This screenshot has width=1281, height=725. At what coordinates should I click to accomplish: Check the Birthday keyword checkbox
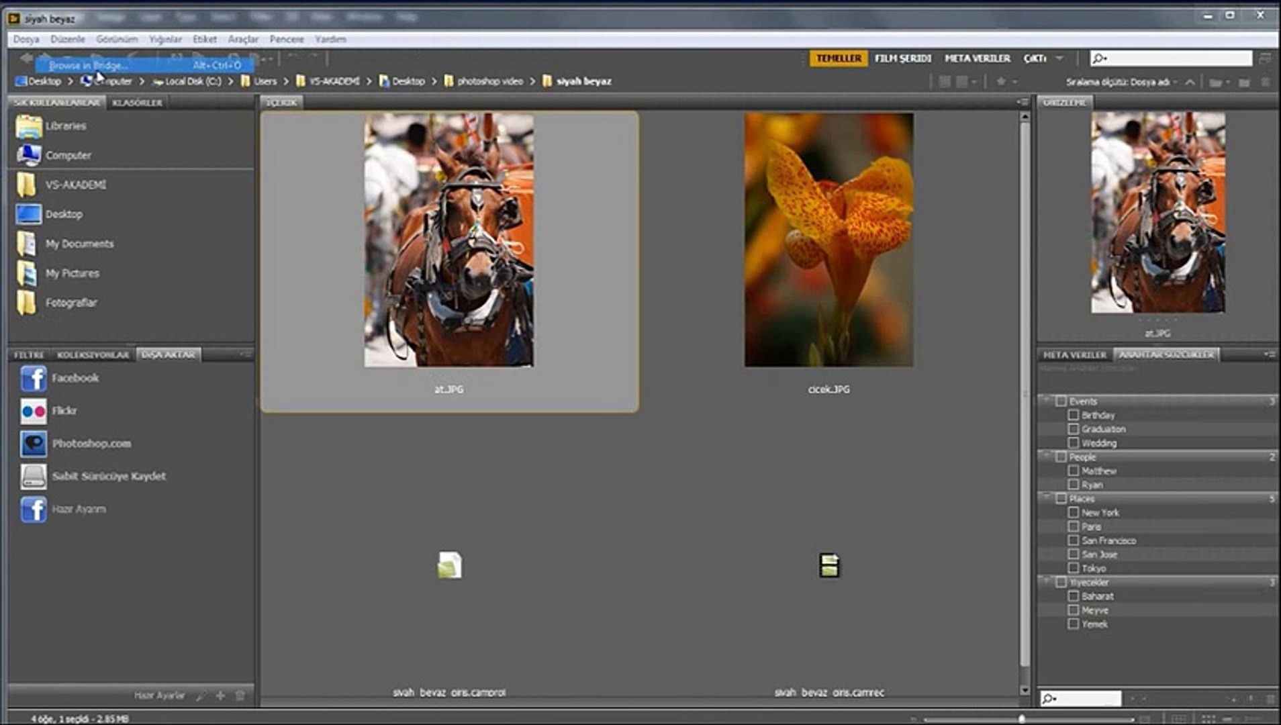point(1073,416)
